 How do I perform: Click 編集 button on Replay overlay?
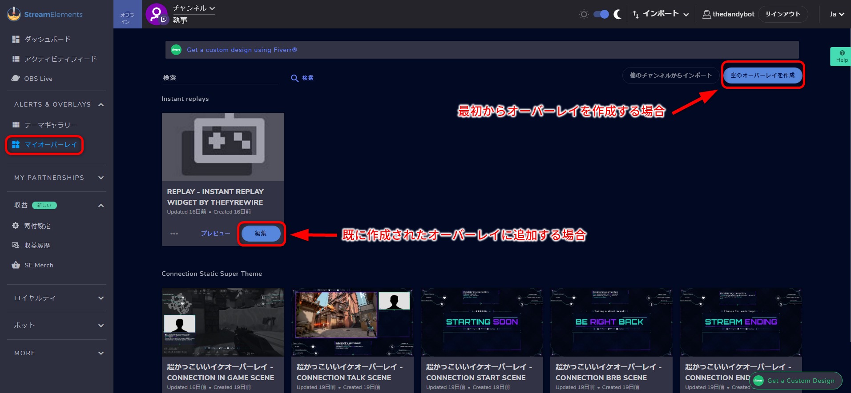261,234
